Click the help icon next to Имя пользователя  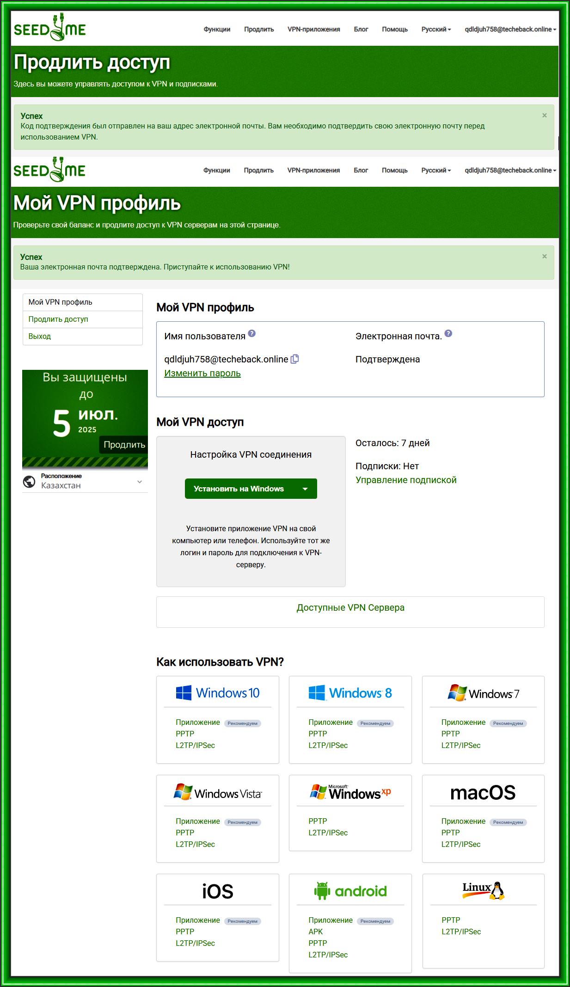pos(252,333)
